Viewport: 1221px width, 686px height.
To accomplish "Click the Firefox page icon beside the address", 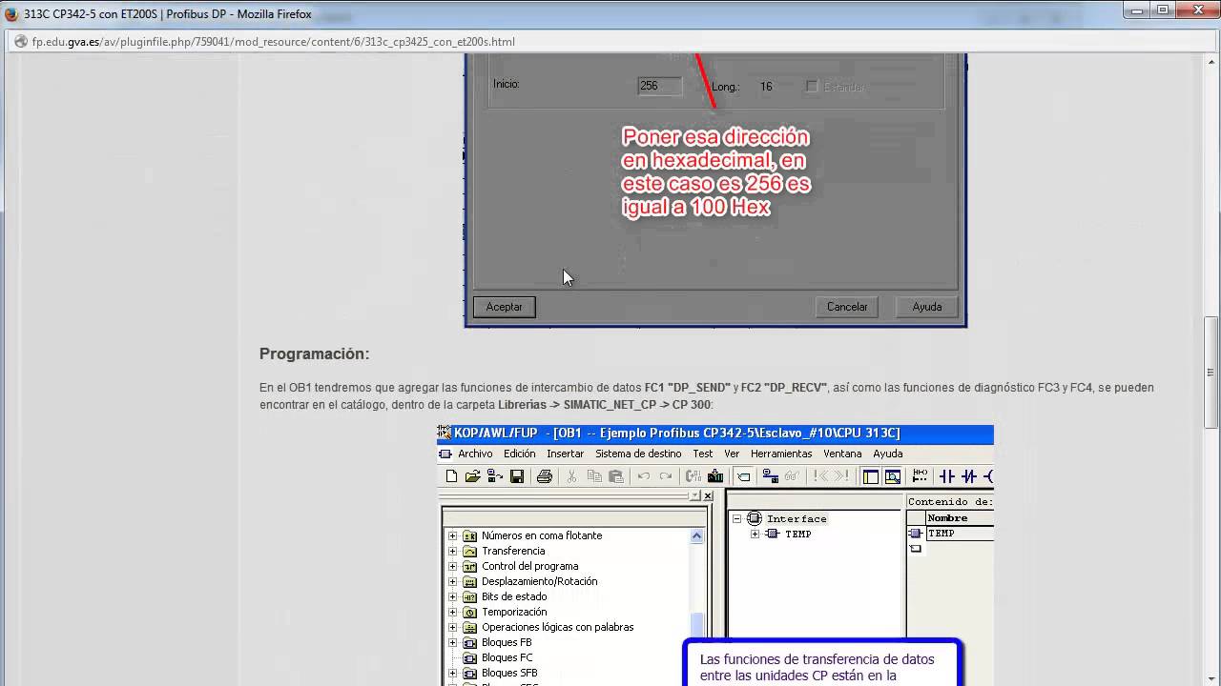I will [x=20, y=42].
